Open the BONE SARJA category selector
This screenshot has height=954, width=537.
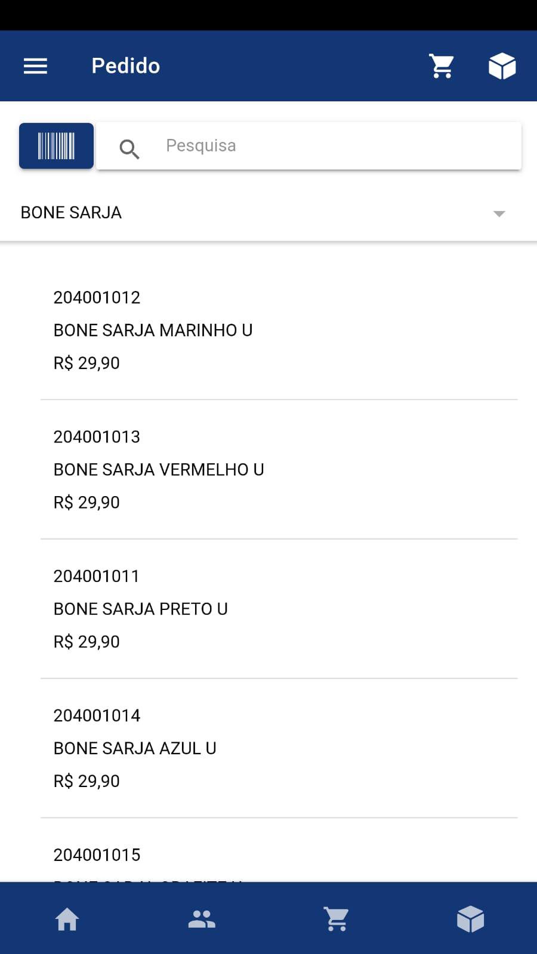[x=268, y=213]
